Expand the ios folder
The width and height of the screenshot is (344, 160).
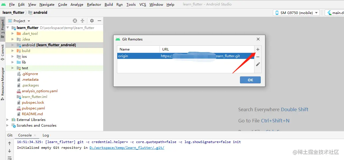pos(12,57)
